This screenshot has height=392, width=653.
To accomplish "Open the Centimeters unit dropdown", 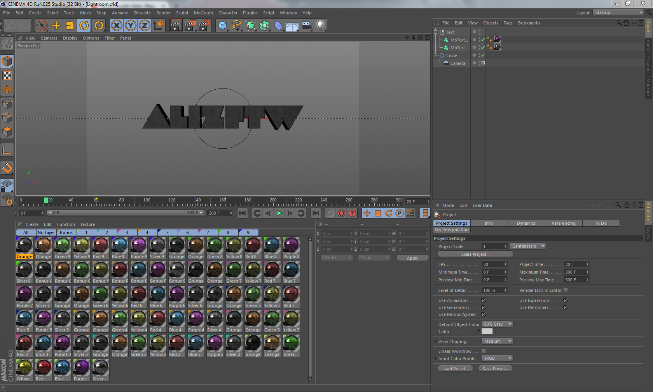I will [527, 246].
